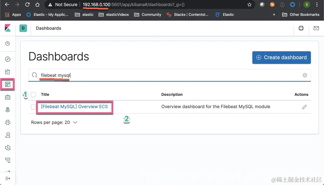Click the dashboard description text

[216, 107]
